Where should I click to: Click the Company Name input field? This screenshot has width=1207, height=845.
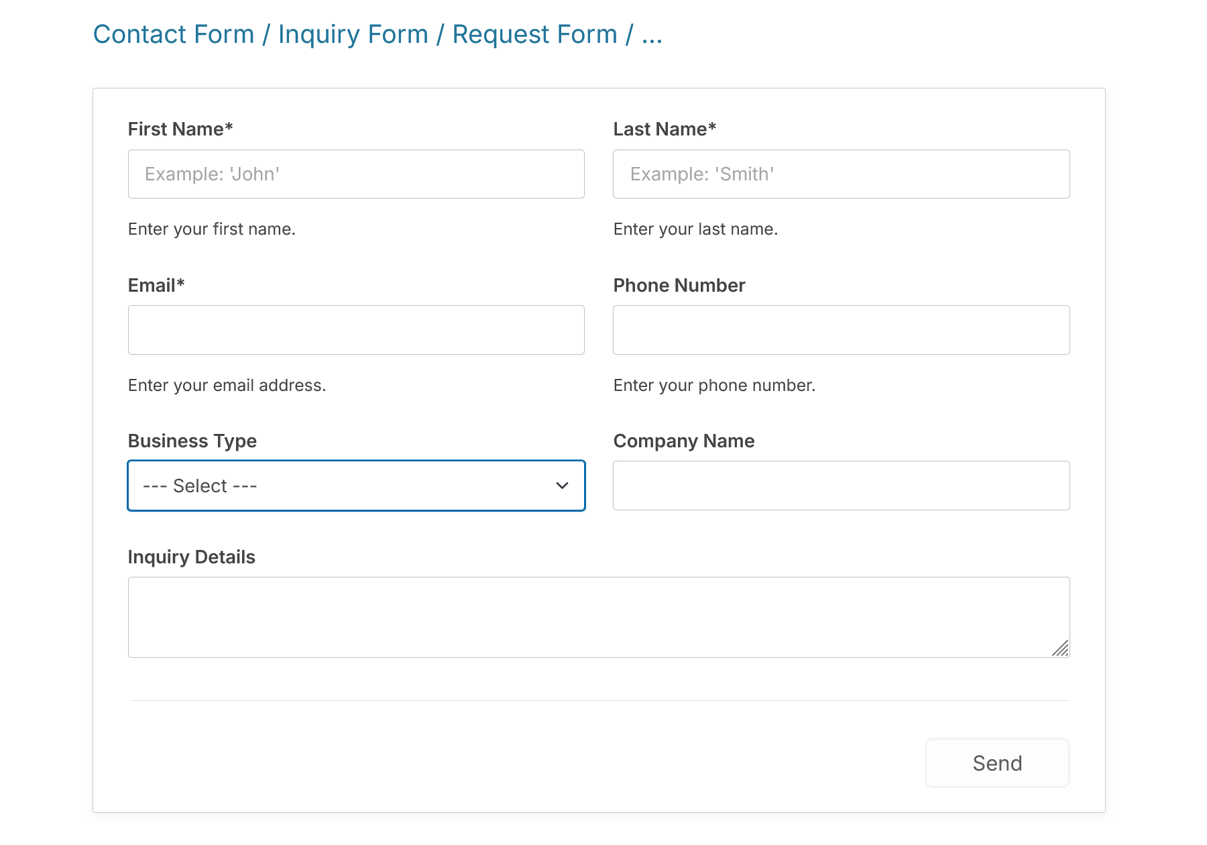[x=842, y=486]
